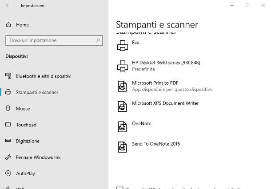This screenshot has height=189, width=271.
Task: Open Bluetooth e altri dispositivi
Action: 44,76
